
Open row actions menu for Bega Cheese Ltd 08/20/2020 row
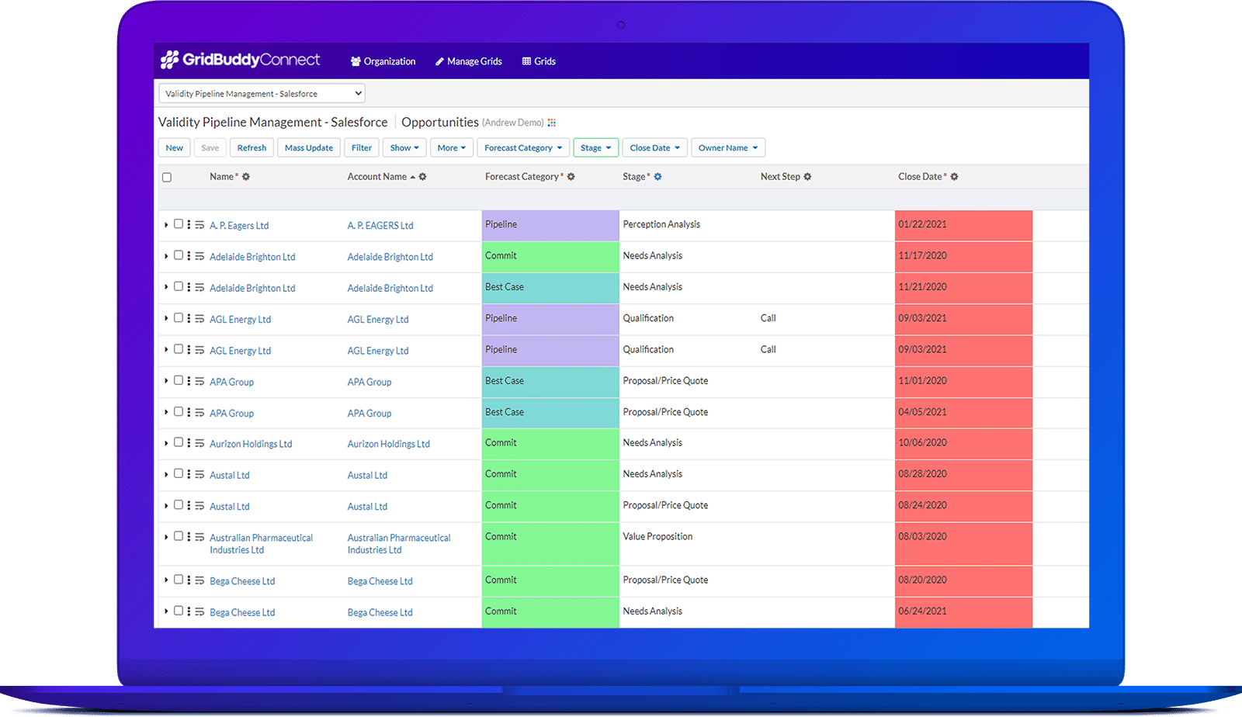point(189,580)
